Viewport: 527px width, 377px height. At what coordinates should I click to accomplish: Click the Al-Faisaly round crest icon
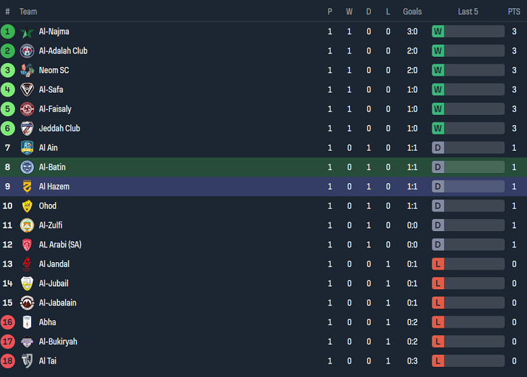[27, 109]
